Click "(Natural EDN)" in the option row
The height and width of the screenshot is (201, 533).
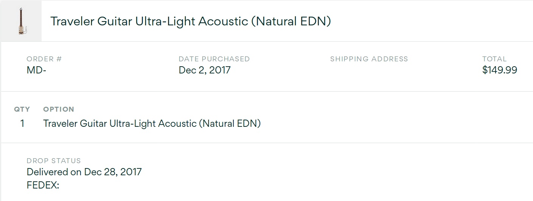point(230,123)
